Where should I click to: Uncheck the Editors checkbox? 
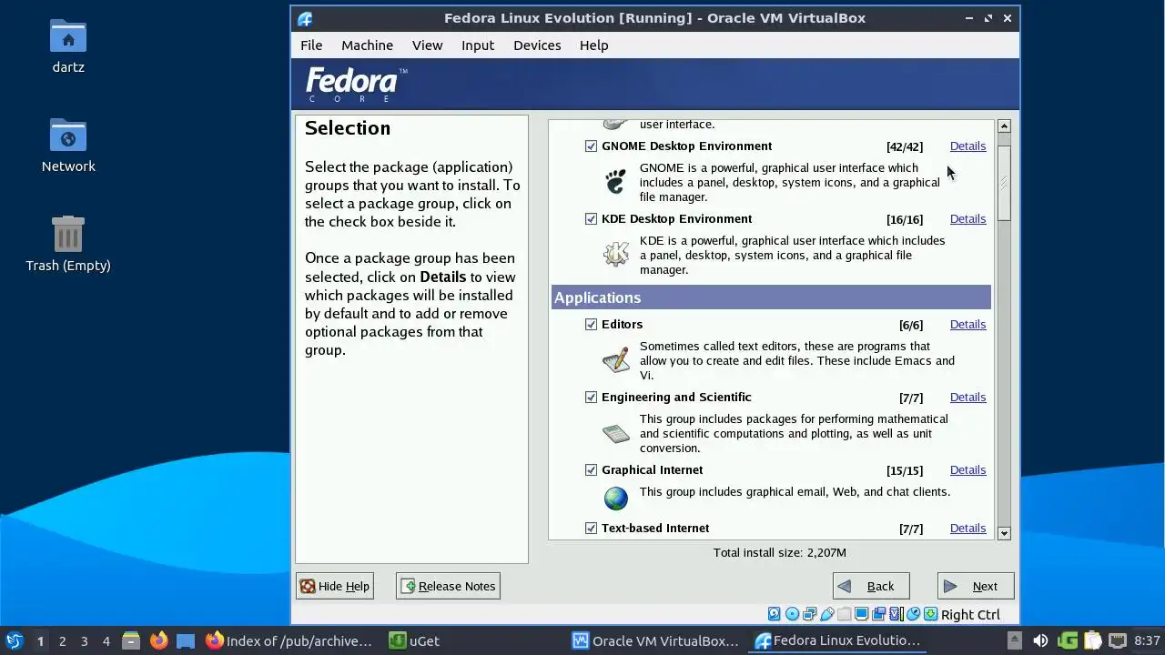point(591,324)
